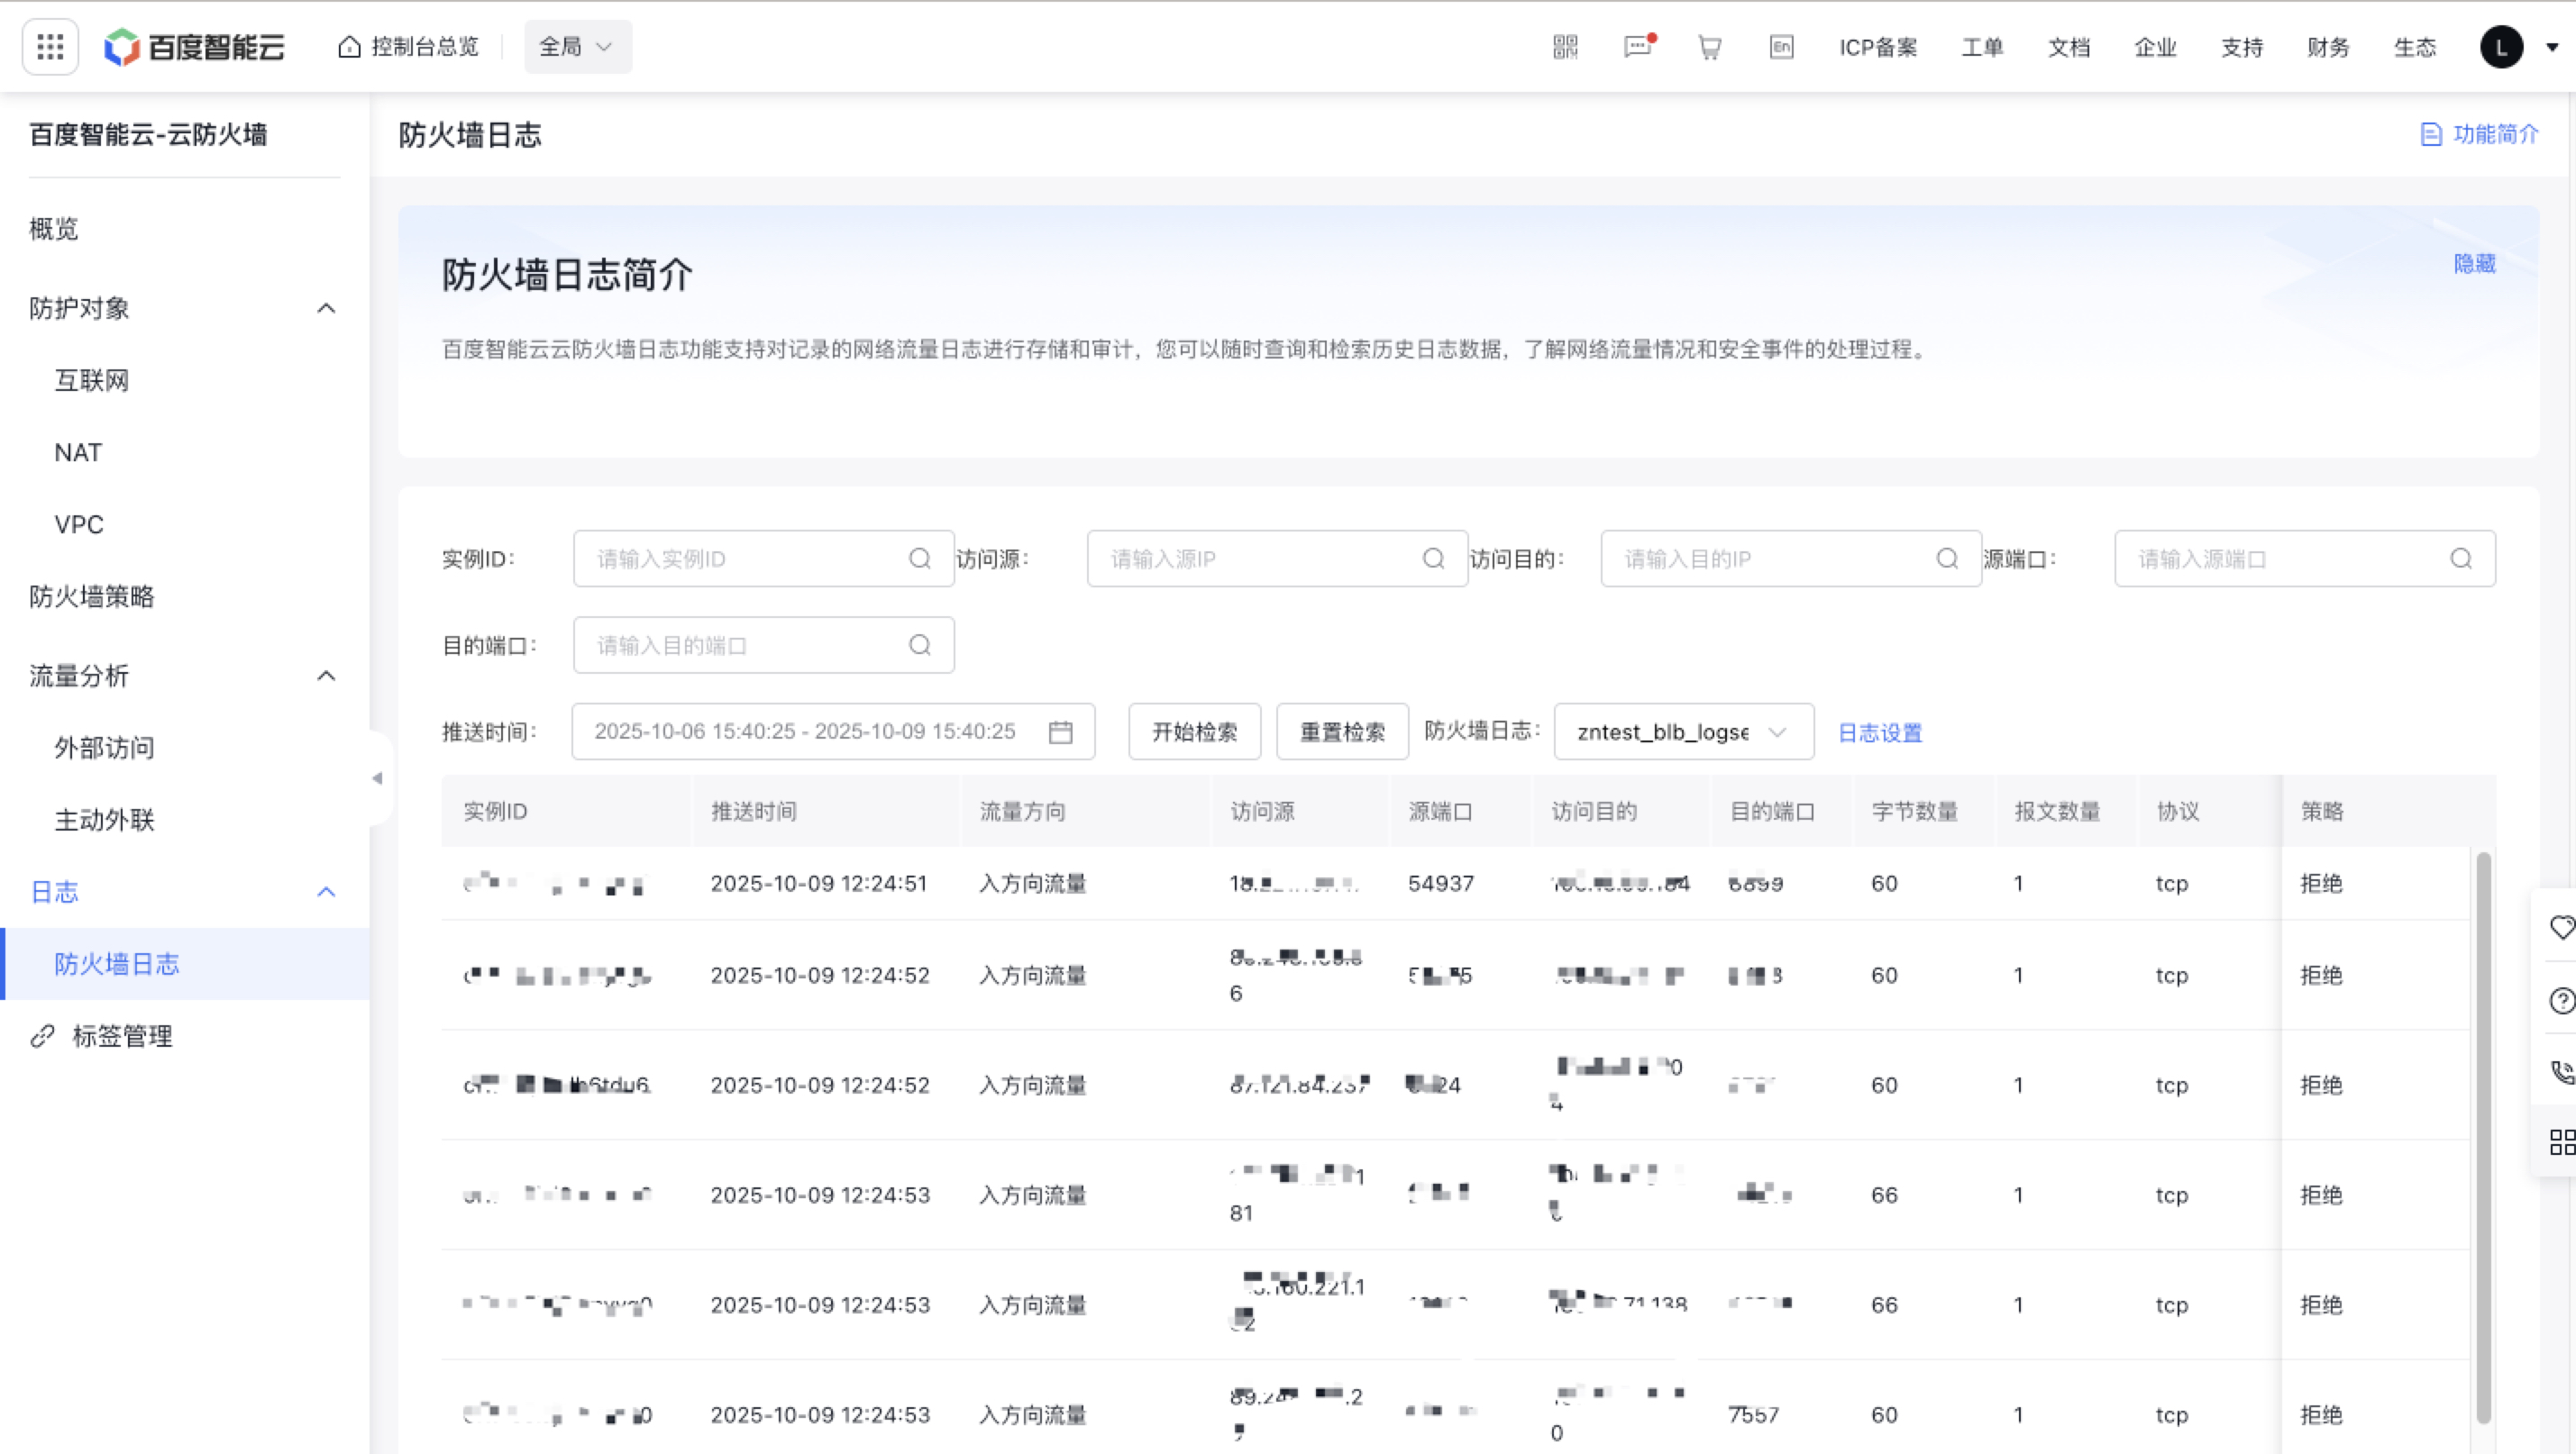Click the phone support icon on right edge
This screenshot has width=2576, height=1454.
pos(2561,1072)
